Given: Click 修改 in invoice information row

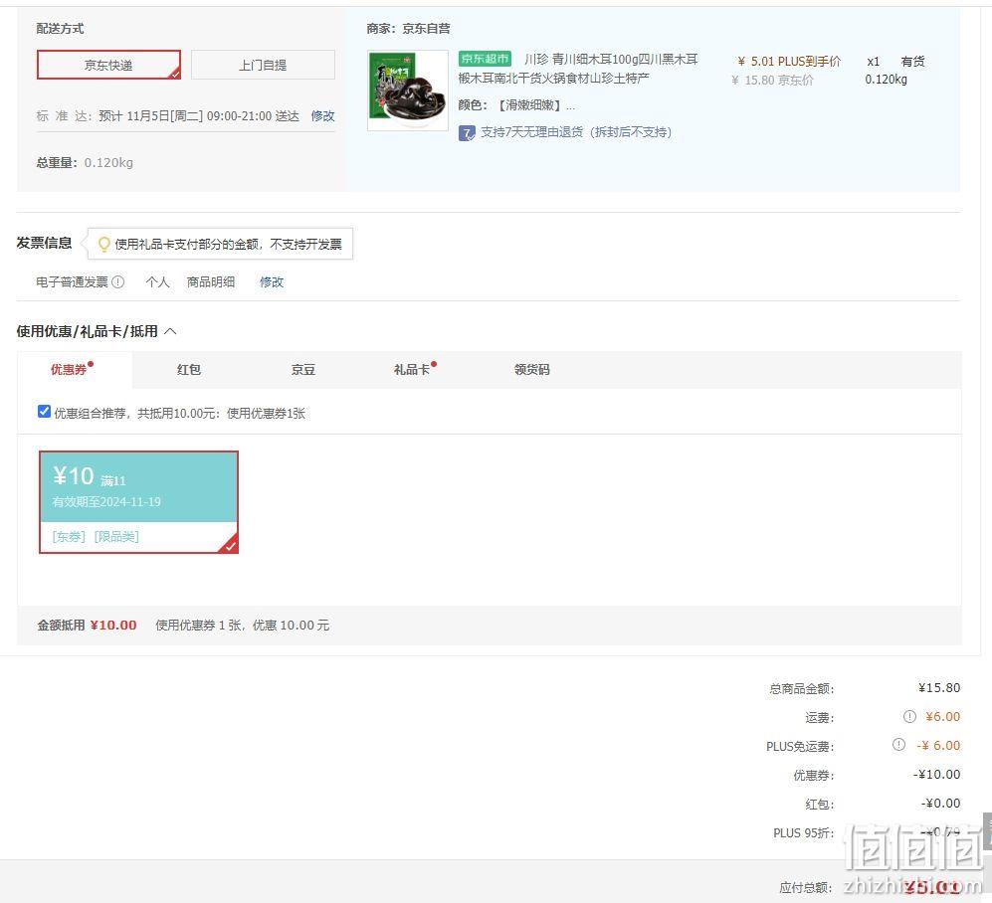Looking at the screenshot, I should (x=272, y=282).
